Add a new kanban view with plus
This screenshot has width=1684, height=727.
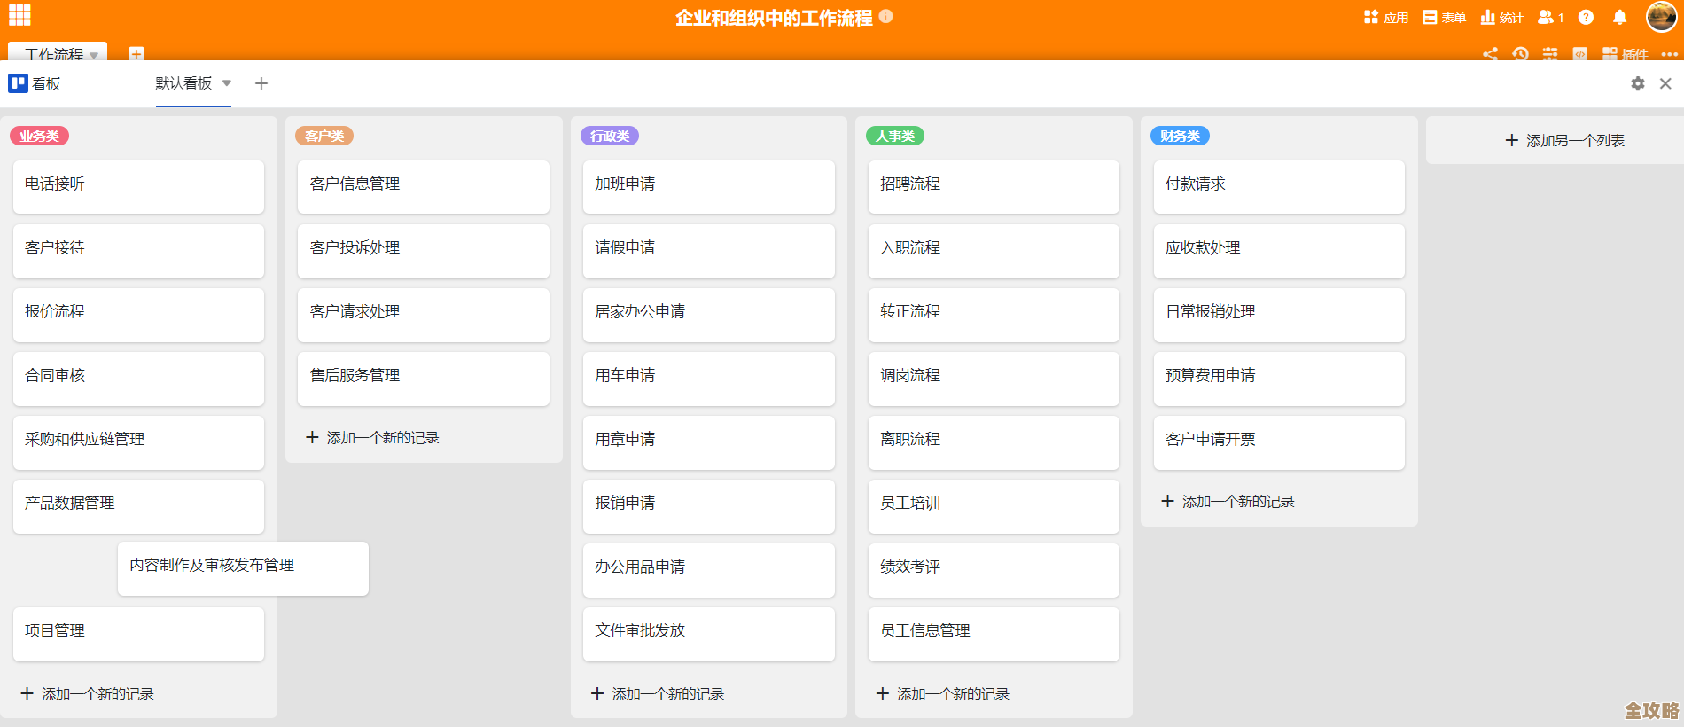(x=261, y=83)
